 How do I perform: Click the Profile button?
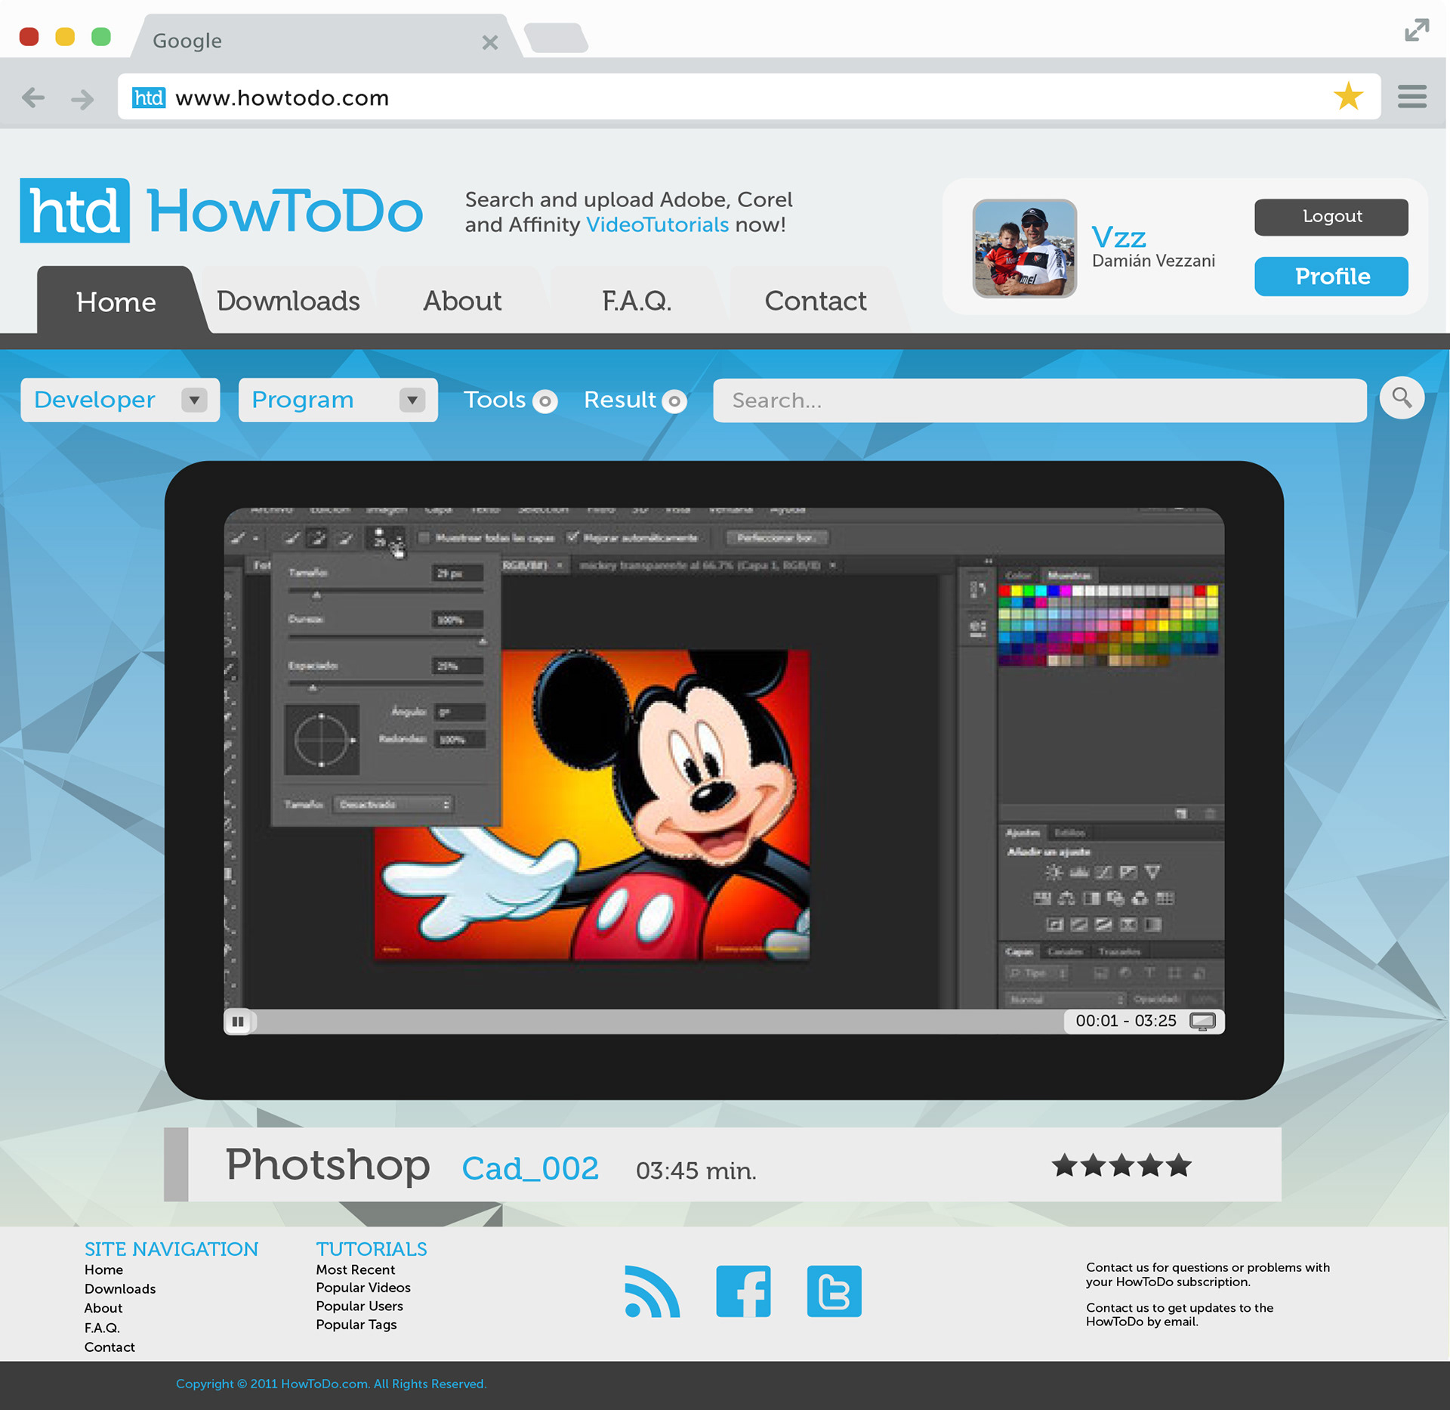1331,277
